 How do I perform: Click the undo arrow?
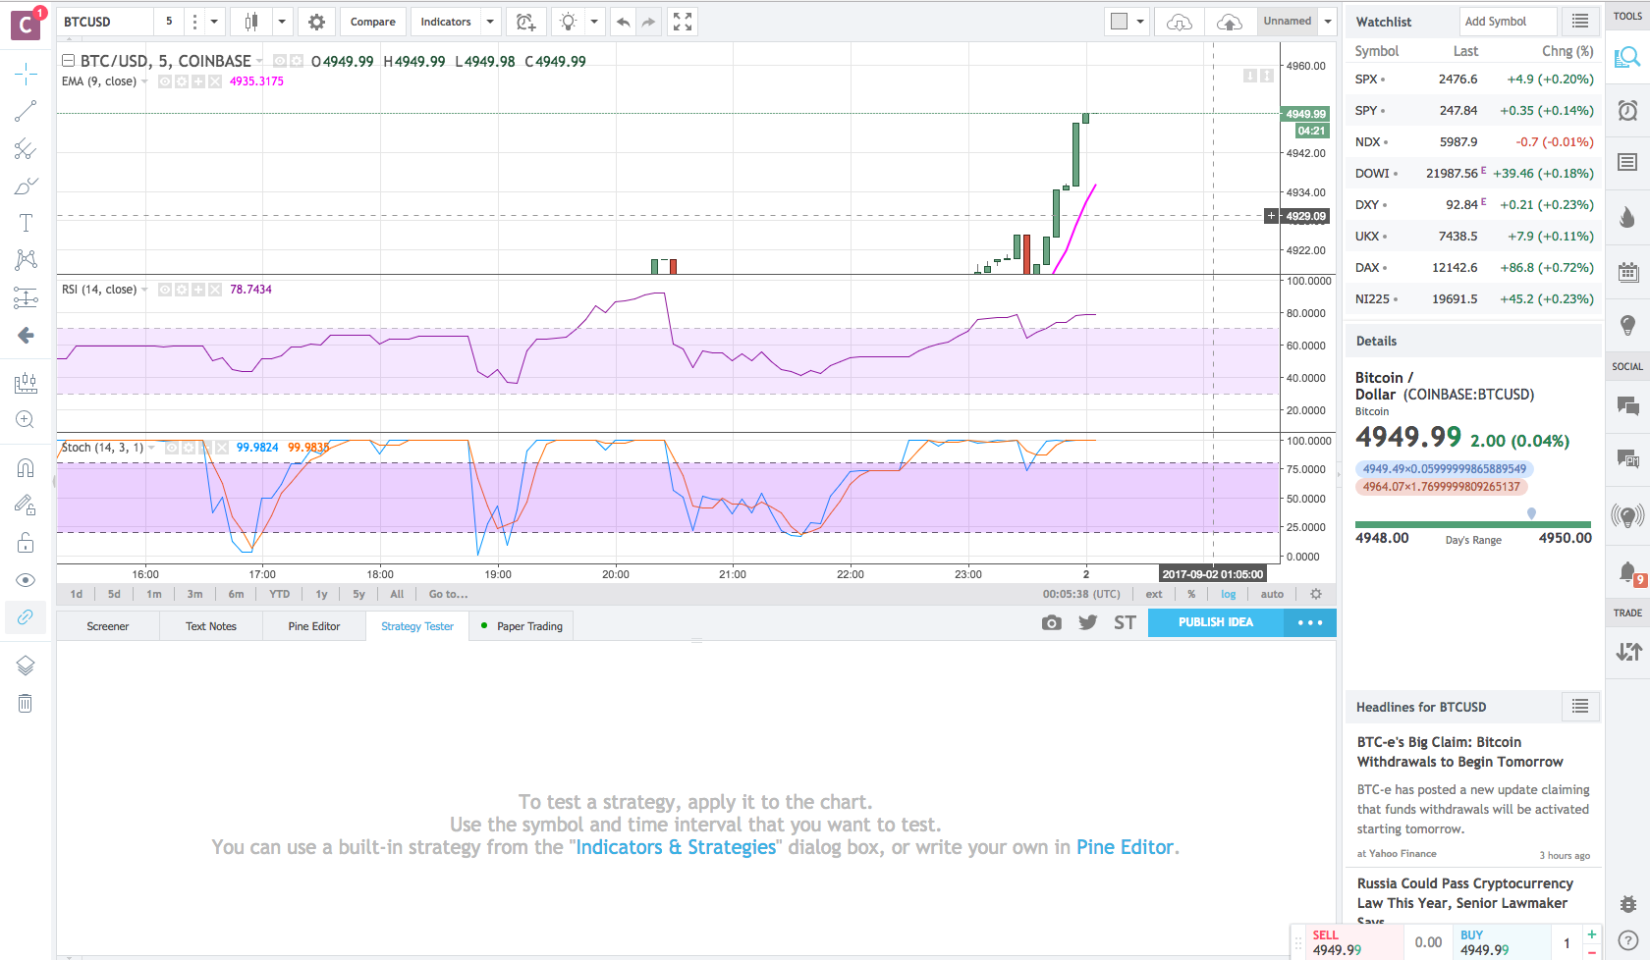pyautogui.click(x=623, y=22)
